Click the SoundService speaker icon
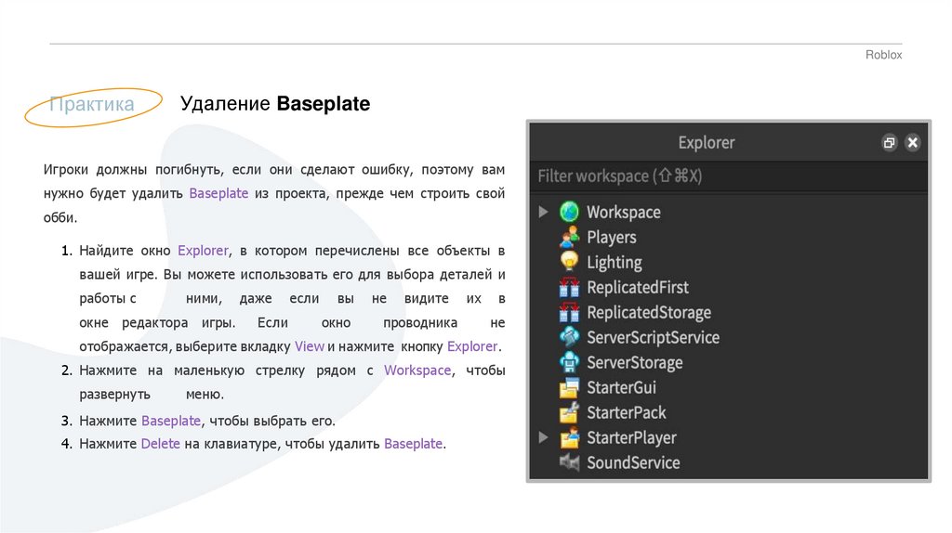Screen dimensions: 952x533 click(x=569, y=462)
